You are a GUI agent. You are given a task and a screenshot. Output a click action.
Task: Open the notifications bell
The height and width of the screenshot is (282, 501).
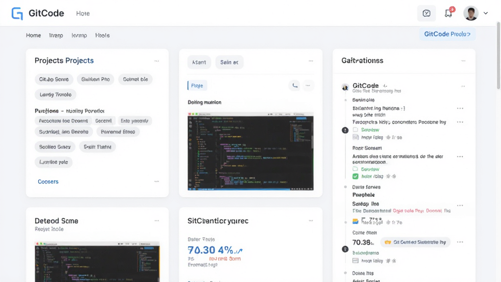[449, 13]
